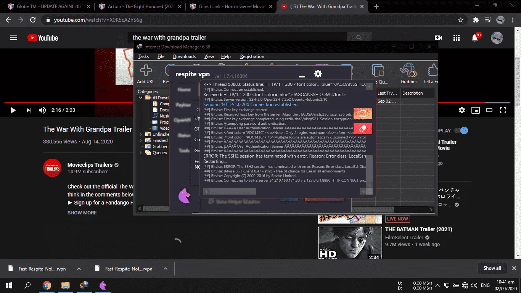Open the Registration menu in IDM
521x293 pixels.
tap(252, 56)
